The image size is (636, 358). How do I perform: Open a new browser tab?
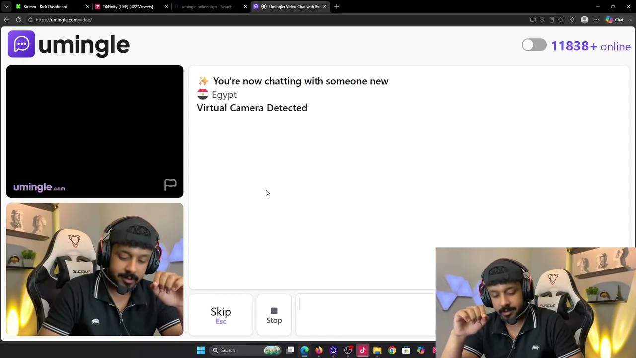[x=337, y=6]
